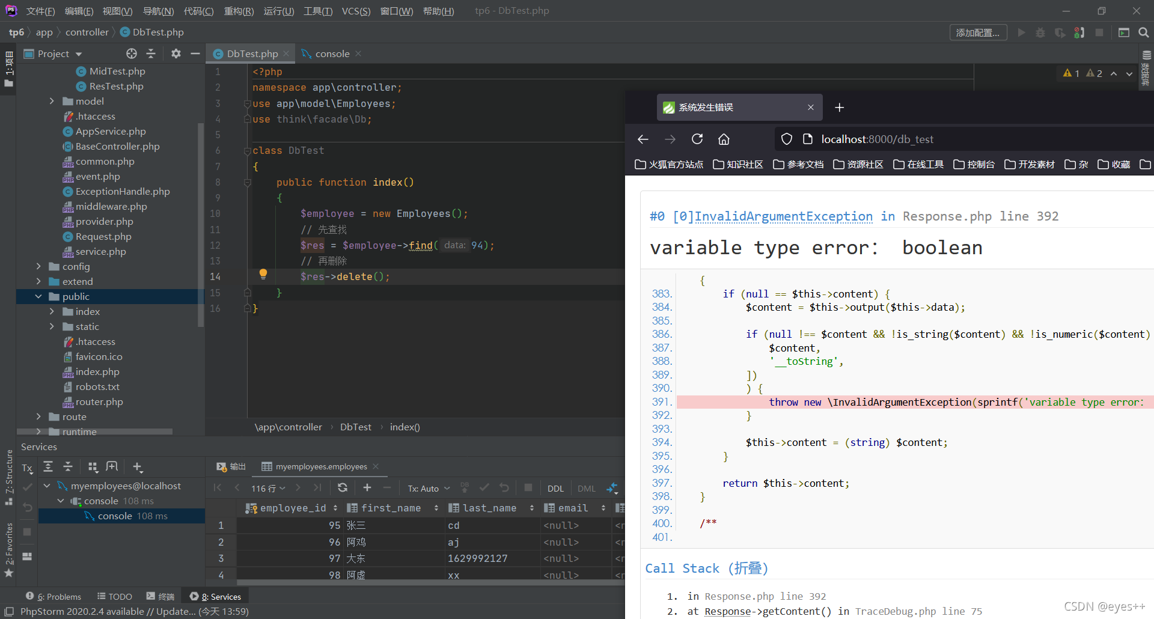Select the DbTest.php editor tab
Image resolution: width=1154 pixels, height=619 pixels.
[x=252, y=53]
